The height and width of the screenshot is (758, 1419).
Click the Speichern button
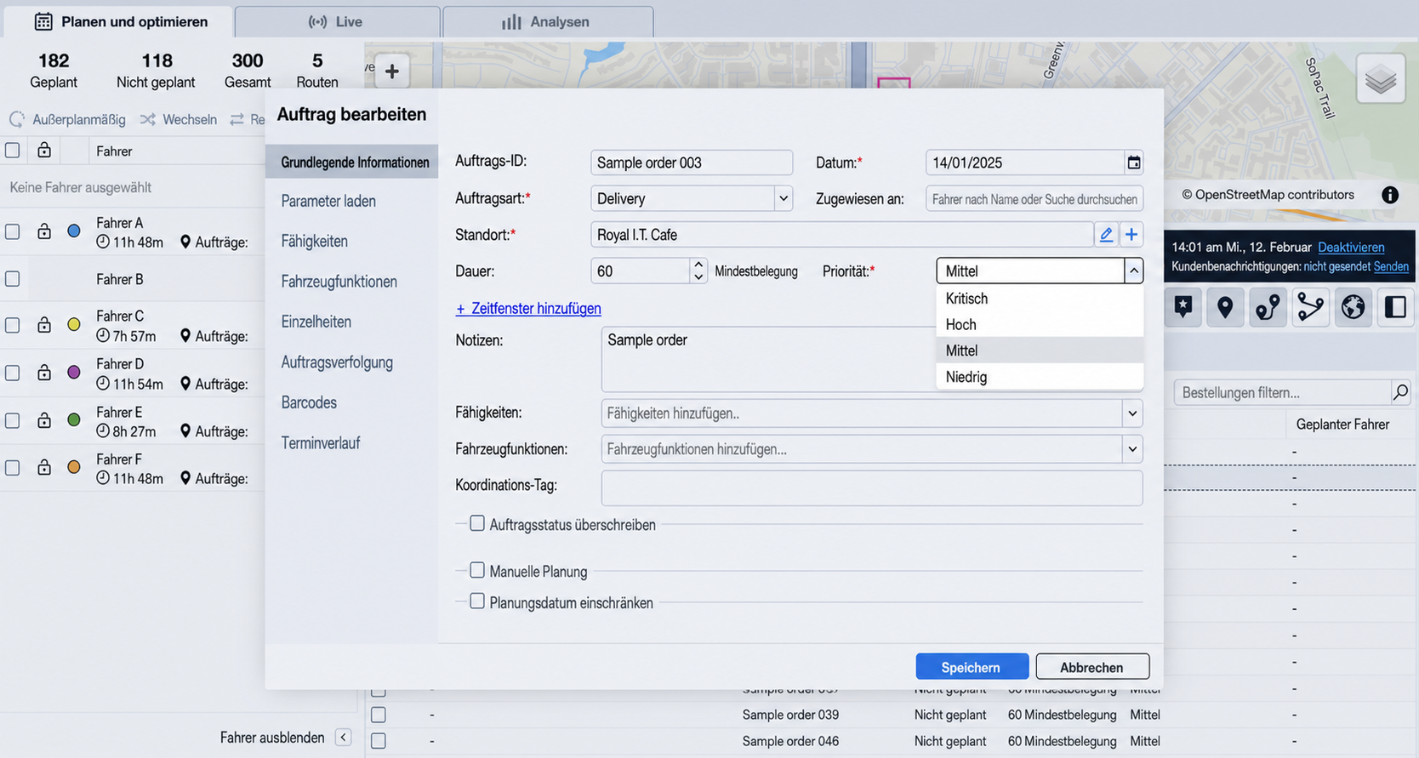[x=972, y=667]
